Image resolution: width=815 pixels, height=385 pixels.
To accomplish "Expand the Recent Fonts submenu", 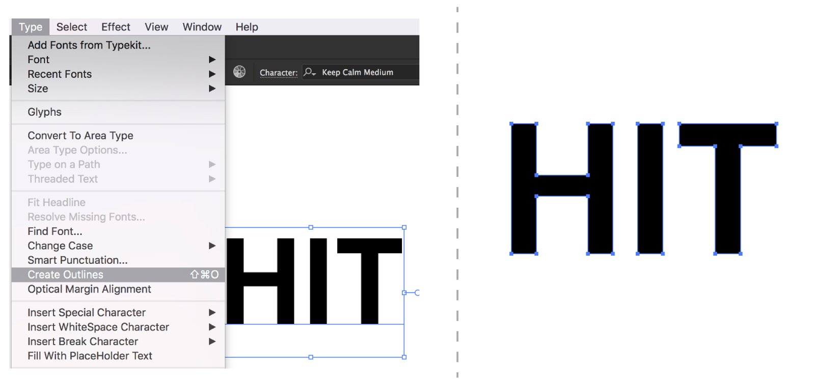I will pos(212,74).
